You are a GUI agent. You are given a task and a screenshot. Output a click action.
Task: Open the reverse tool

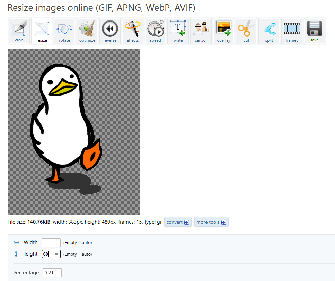[x=110, y=31]
